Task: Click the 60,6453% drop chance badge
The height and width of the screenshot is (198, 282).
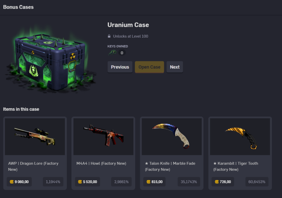Action: click(x=257, y=182)
